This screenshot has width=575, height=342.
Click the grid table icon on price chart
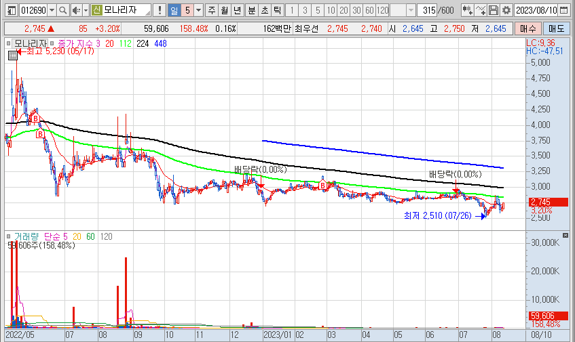[x=12, y=56]
